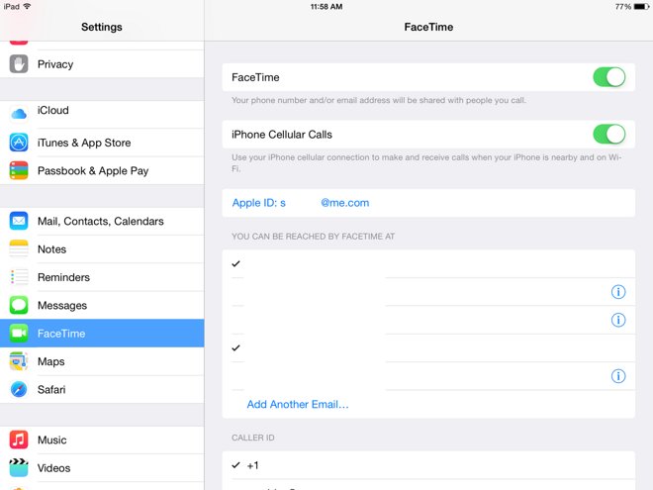The image size is (653, 490).
Task: Tap the Privacy hand icon
Action: pyautogui.click(x=19, y=64)
